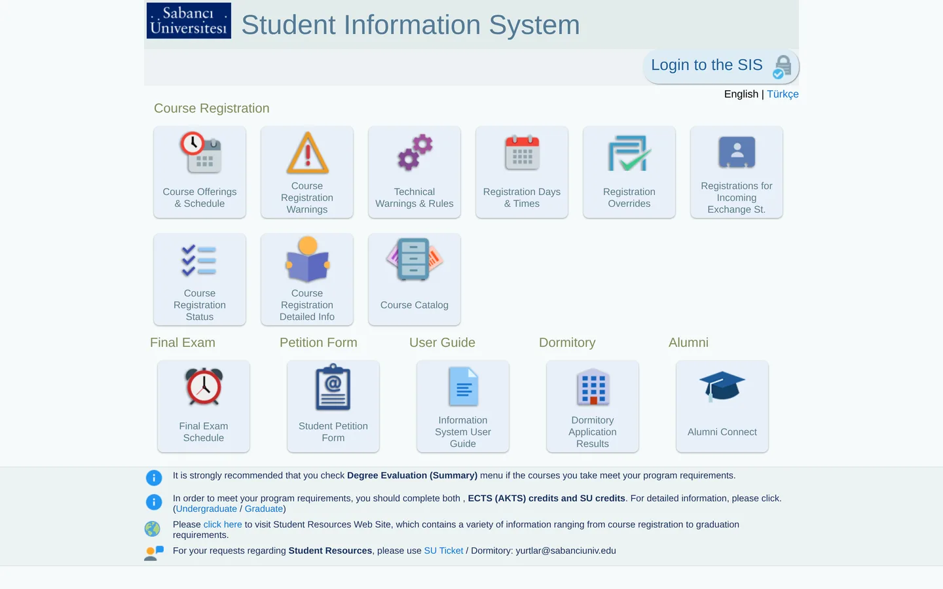Image resolution: width=943 pixels, height=589 pixels.
Task: Follow the 'click here' Student Resources link
Action: [223, 524]
